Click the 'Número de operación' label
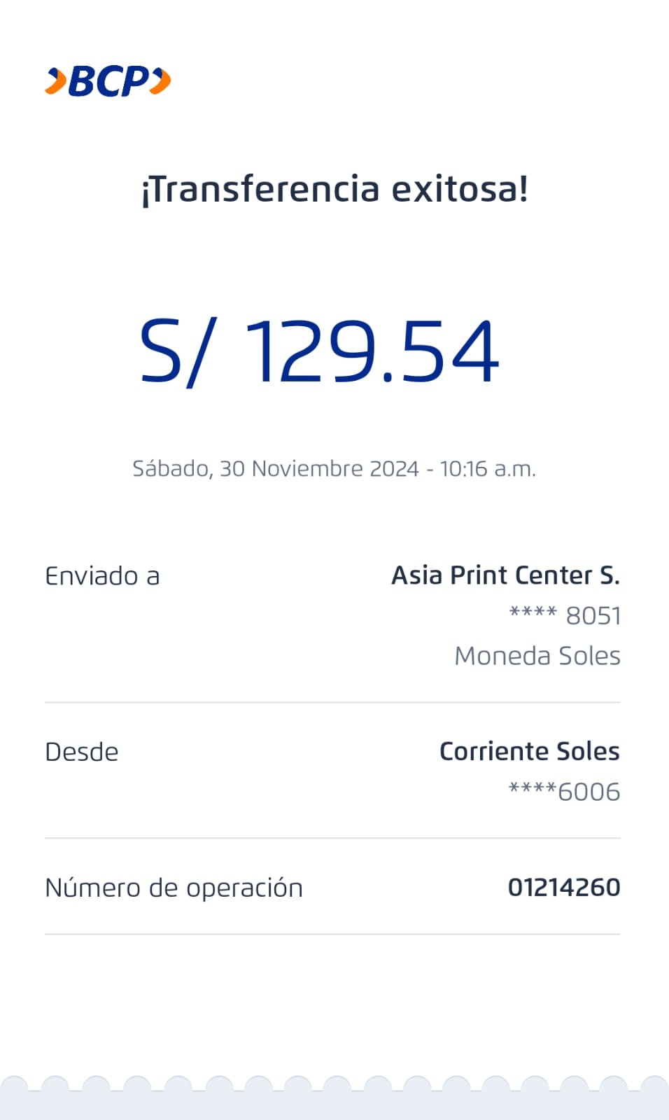 click(174, 888)
